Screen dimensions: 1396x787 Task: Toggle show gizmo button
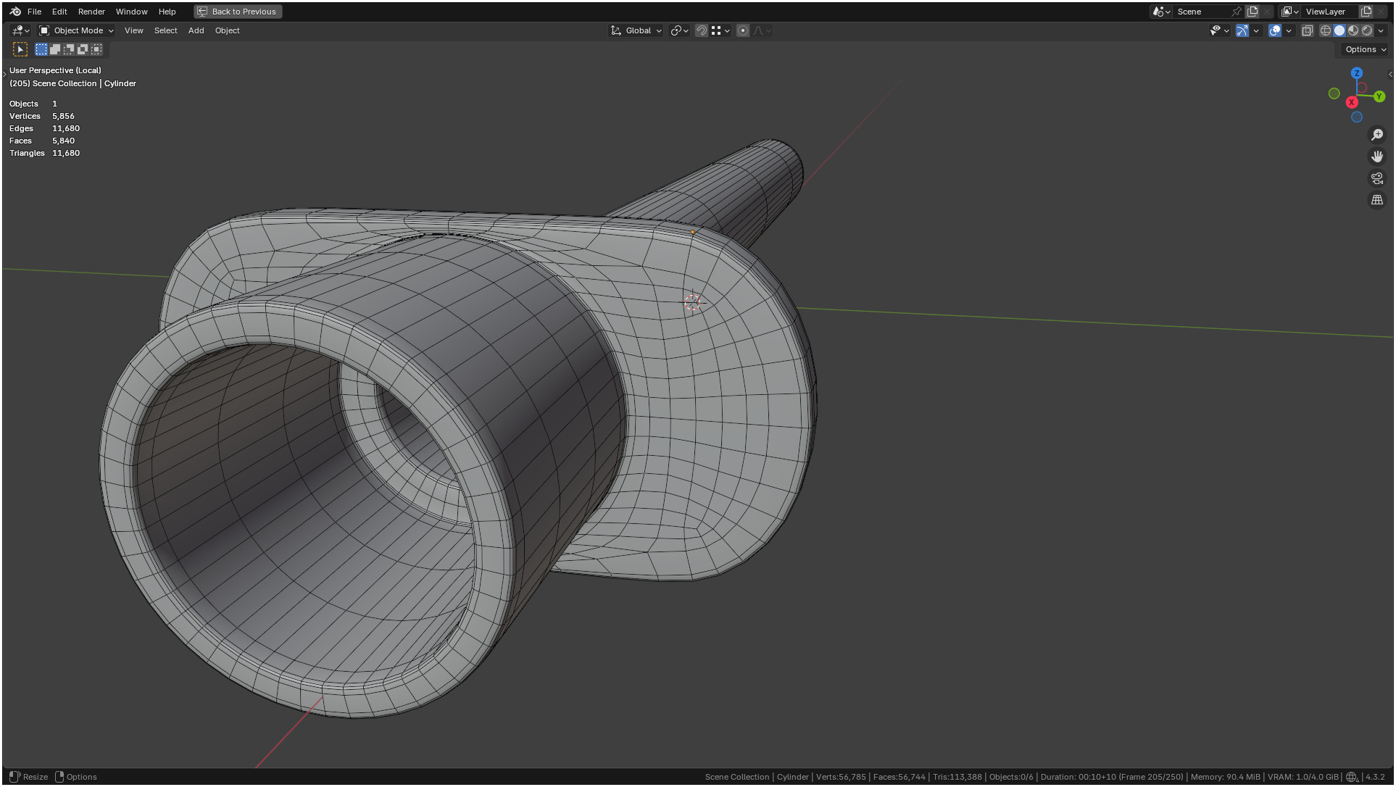click(1242, 30)
